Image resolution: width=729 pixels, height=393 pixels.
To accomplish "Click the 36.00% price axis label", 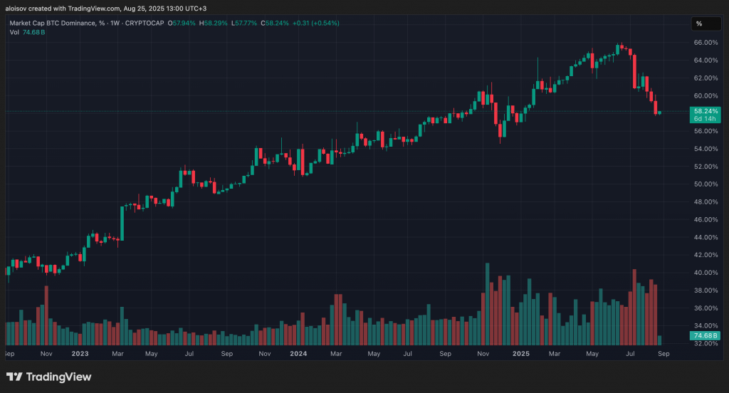I will click(x=706, y=308).
